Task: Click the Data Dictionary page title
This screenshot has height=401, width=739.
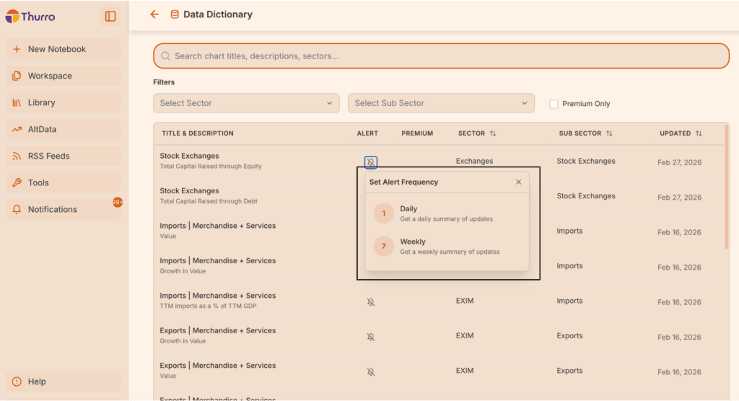Action: pyautogui.click(x=218, y=14)
